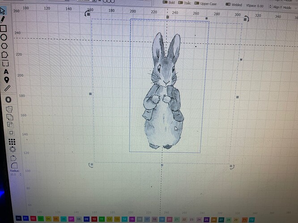This screenshot has width=298, height=223.
Task: Click the Boolean Intersection icon
Action: click(x=11, y=132)
